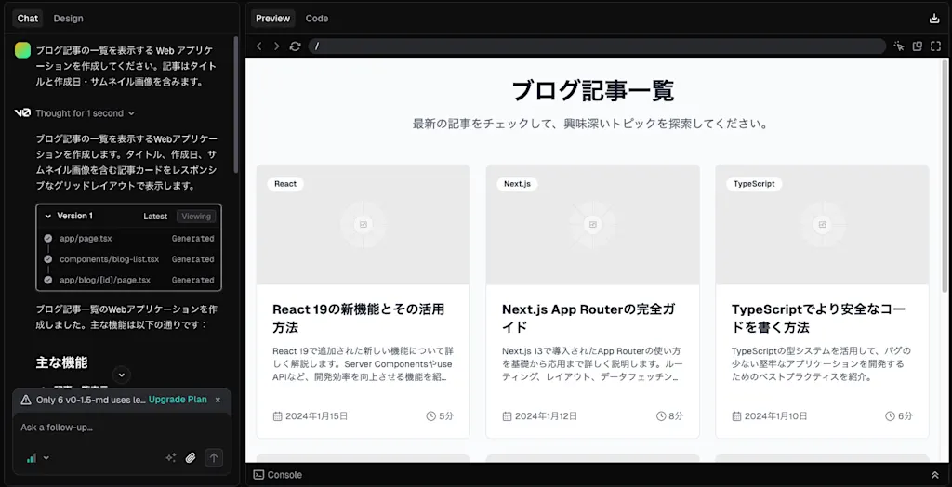The width and height of the screenshot is (952, 487).
Task: Click the preview forward arrow
Action: click(277, 46)
